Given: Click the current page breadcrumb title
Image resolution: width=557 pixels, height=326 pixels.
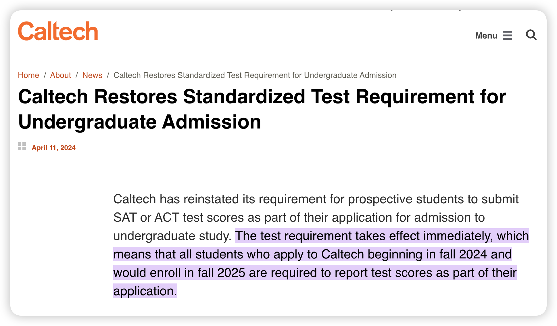Looking at the screenshot, I should click(255, 75).
